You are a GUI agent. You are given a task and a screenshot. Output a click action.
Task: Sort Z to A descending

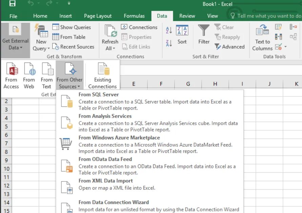pos(169,43)
